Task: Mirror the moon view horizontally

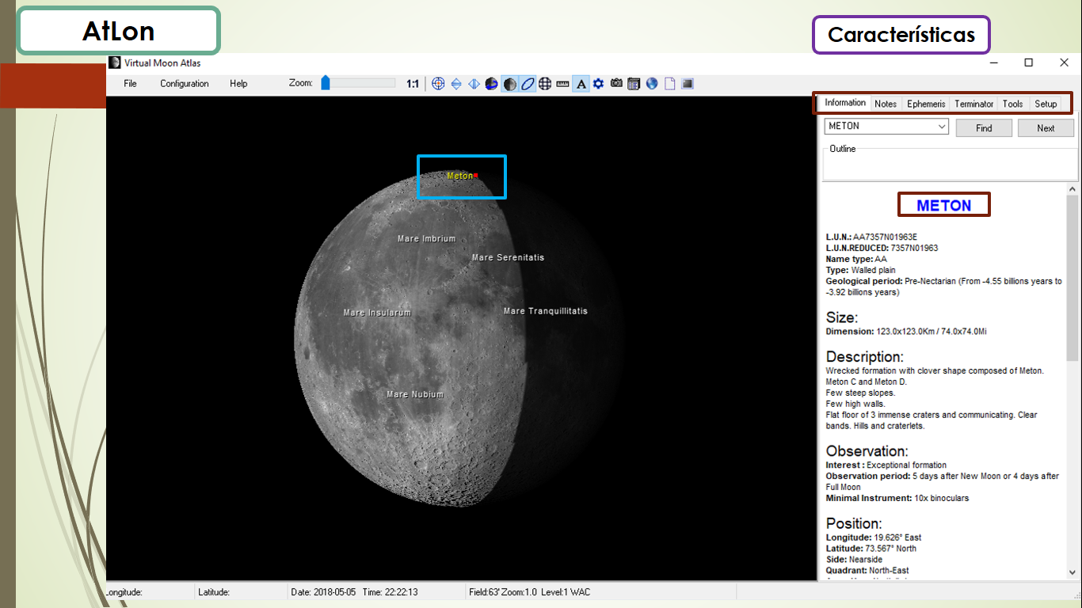Action: click(x=474, y=84)
